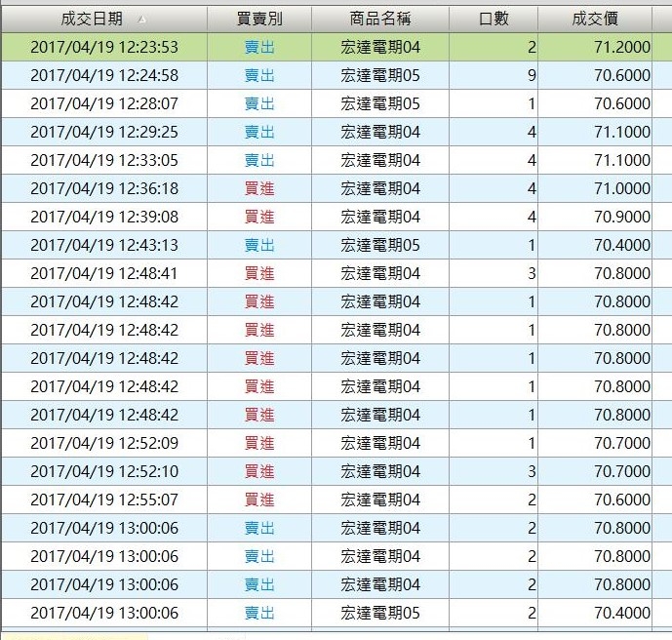Click quantity 3 in the 12:52:10 row

[532, 471]
